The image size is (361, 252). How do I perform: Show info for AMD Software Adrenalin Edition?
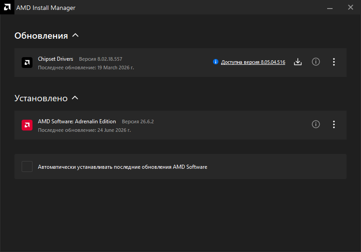click(315, 124)
